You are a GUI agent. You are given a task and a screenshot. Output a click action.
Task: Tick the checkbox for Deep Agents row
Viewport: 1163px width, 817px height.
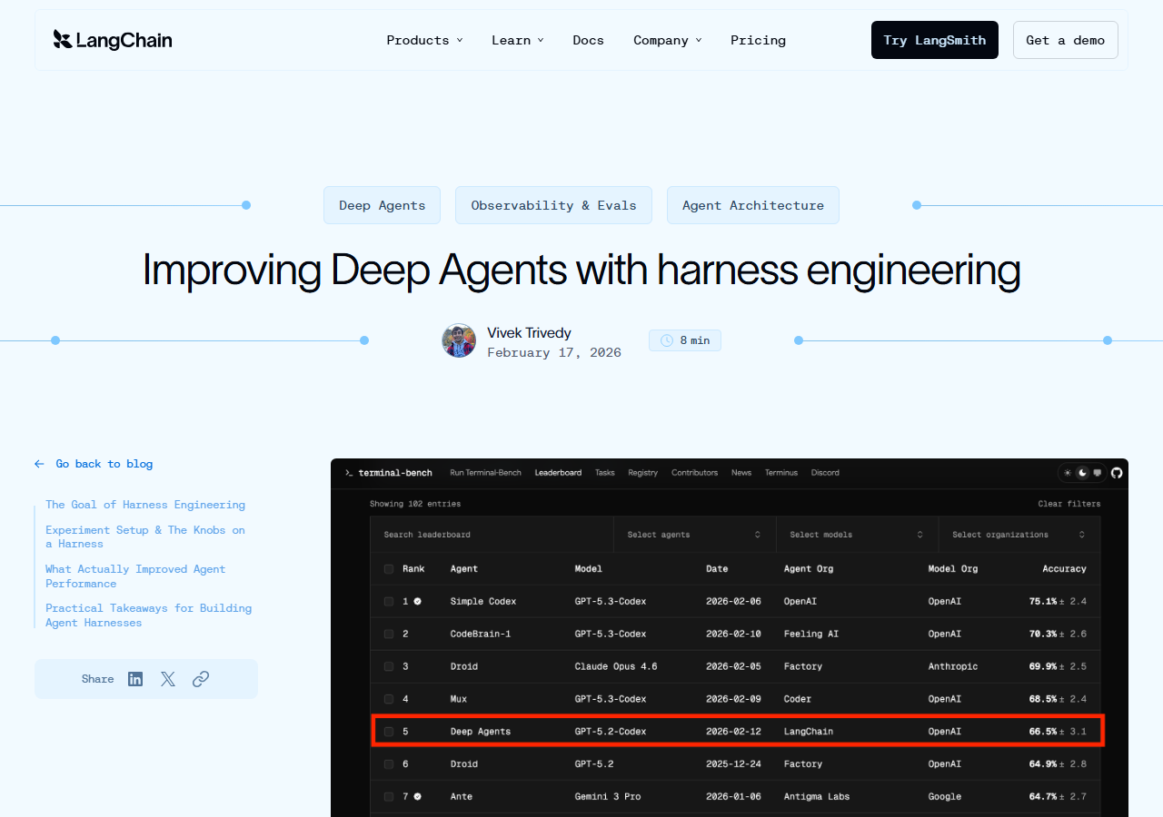pos(389,732)
